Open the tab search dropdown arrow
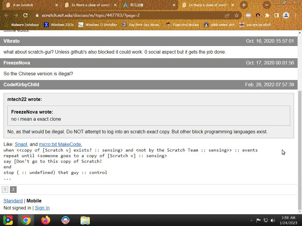Image resolution: width=302 pixels, height=226 pixels. [267, 5]
